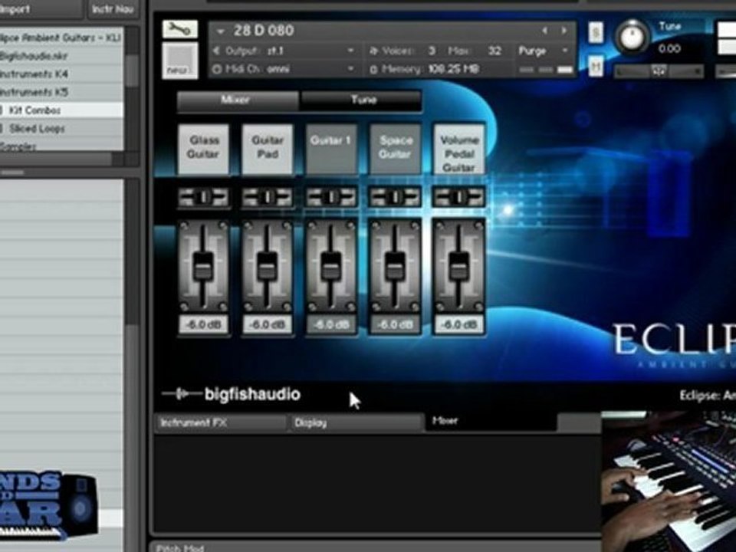Toggle the Guitar Pad layer button

(x=268, y=148)
